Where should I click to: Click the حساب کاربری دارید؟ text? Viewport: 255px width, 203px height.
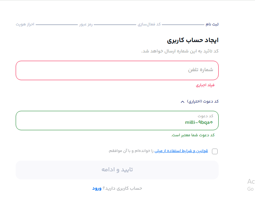pos(122,188)
